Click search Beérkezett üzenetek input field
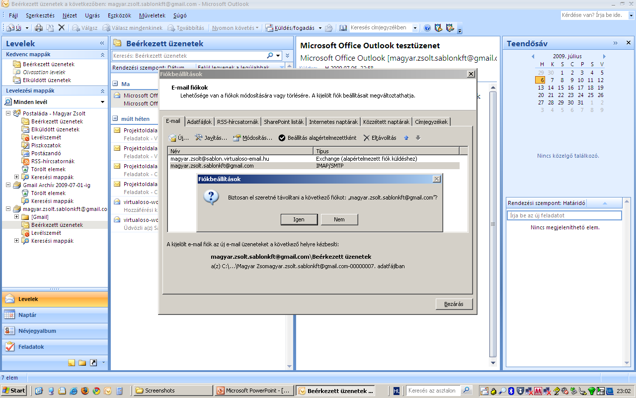 [x=189, y=56]
